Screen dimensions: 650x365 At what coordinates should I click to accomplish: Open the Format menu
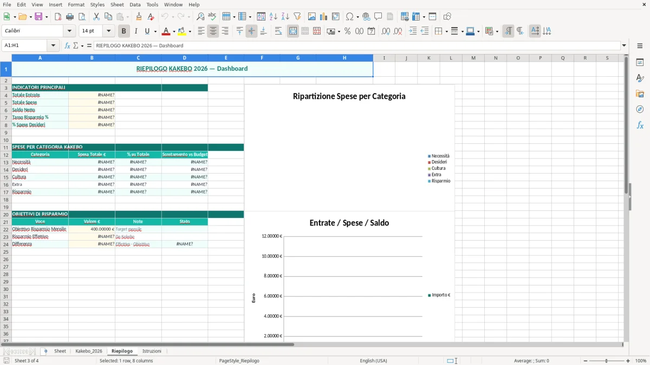pyautogui.click(x=76, y=4)
